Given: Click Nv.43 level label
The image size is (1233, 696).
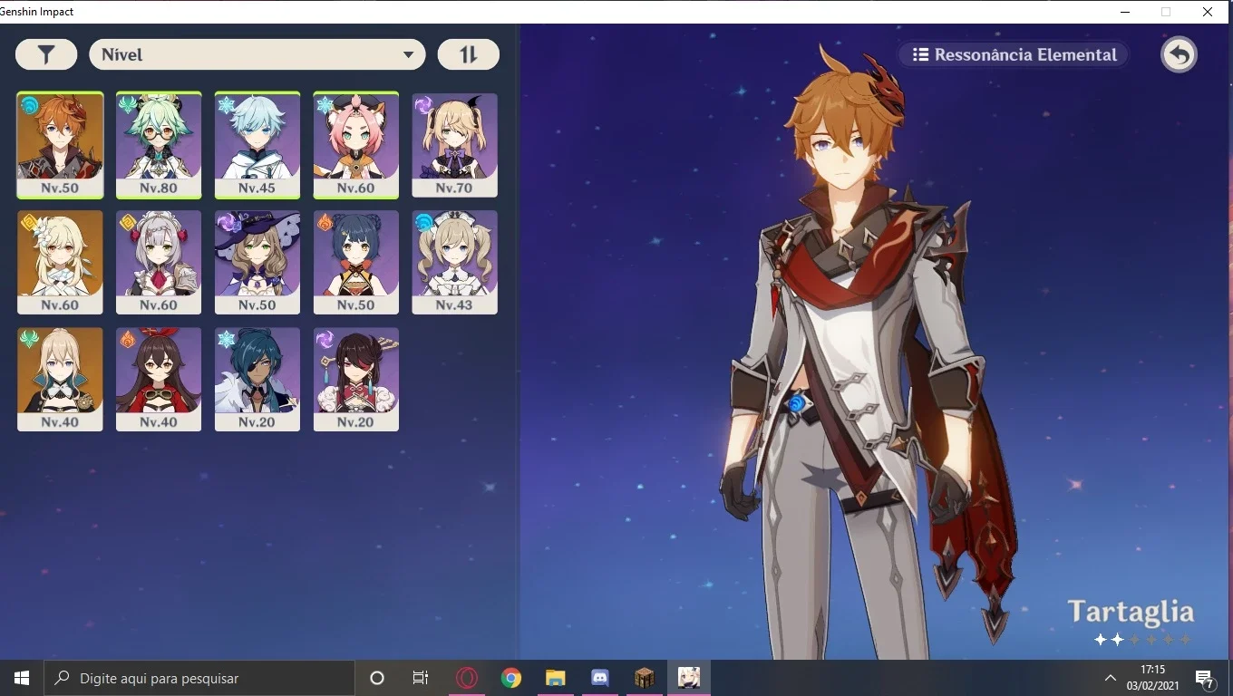Looking at the screenshot, I should click(x=455, y=305).
